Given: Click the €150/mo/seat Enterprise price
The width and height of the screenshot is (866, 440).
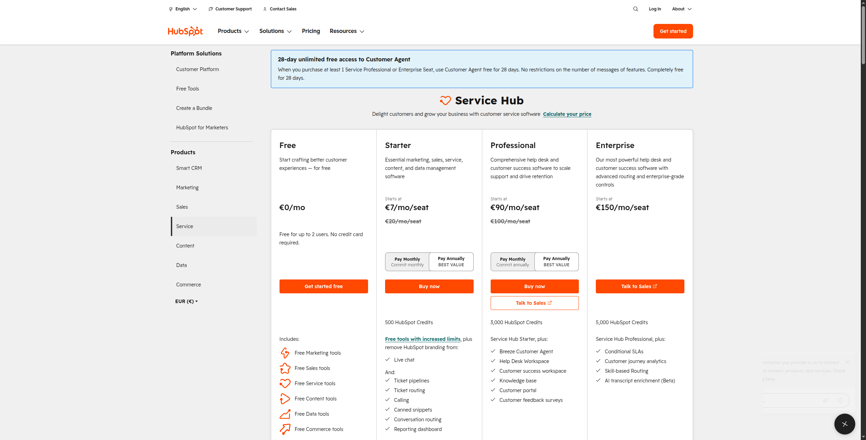Looking at the screenshot, I should point(622,207).
